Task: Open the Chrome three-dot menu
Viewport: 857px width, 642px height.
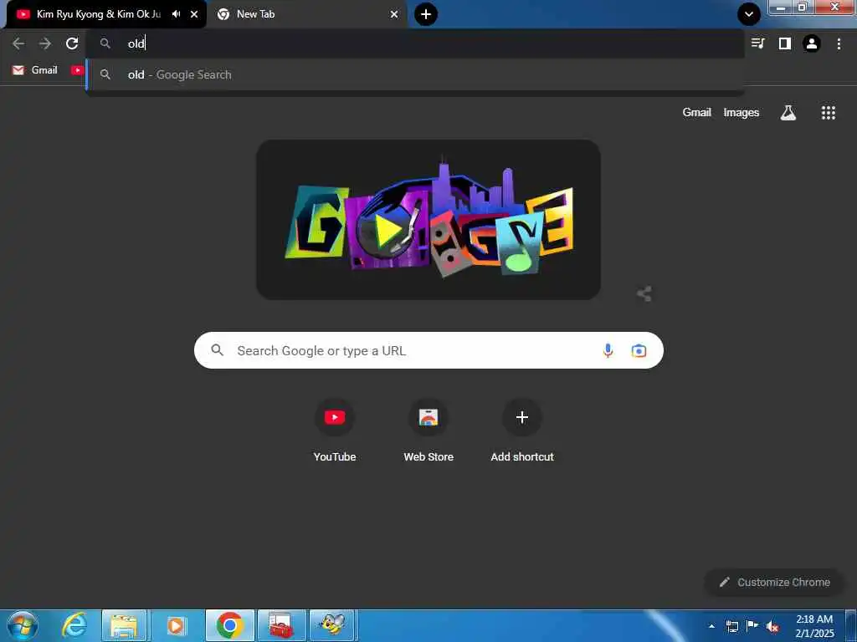Action: (x=839, y=43)
